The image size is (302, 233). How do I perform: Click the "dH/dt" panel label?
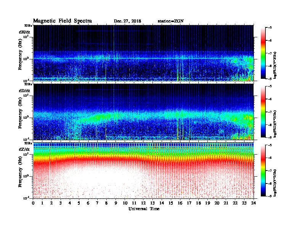click(x=24, y=32)
